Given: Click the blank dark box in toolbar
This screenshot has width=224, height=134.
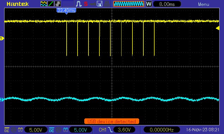Looking at the screenshot, I should (x=68, y=4).
